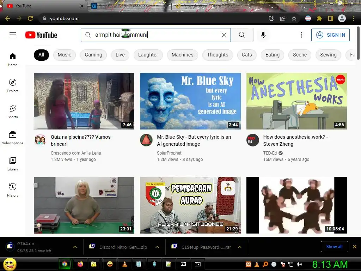The height and width of the screenshot is (271, 361).
Task: Click the TED-Ed channel avatar
Action: tap(252, 140)
